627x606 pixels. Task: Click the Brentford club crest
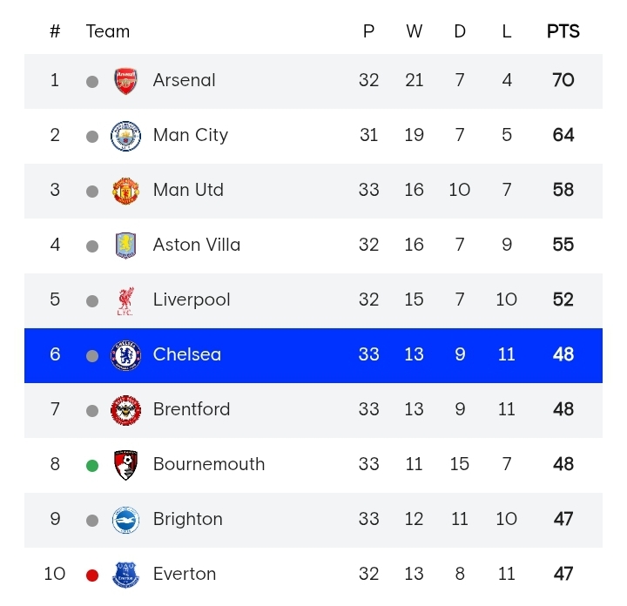click(125, 410)
